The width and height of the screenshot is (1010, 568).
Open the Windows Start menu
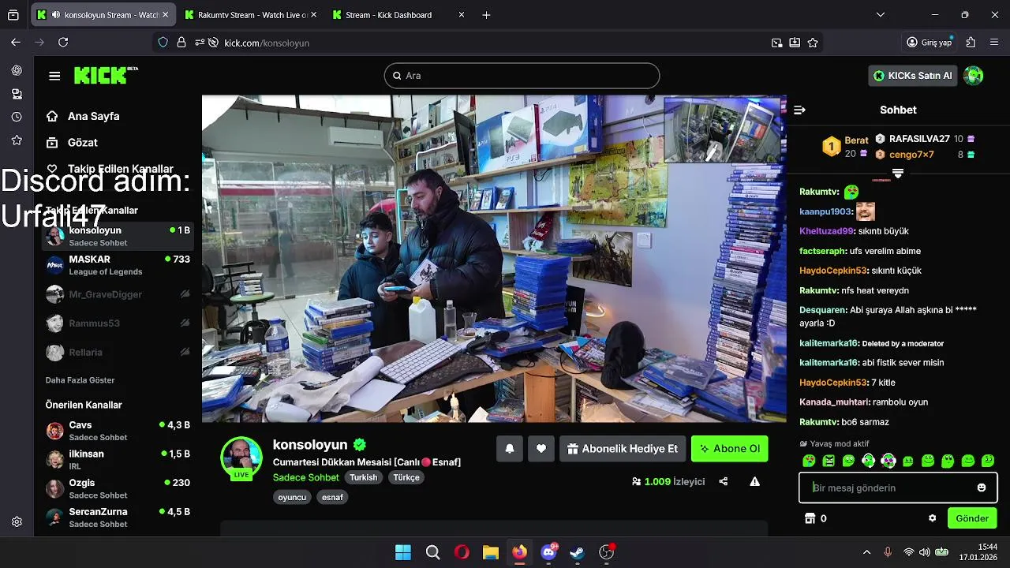[x=402, y=552]
